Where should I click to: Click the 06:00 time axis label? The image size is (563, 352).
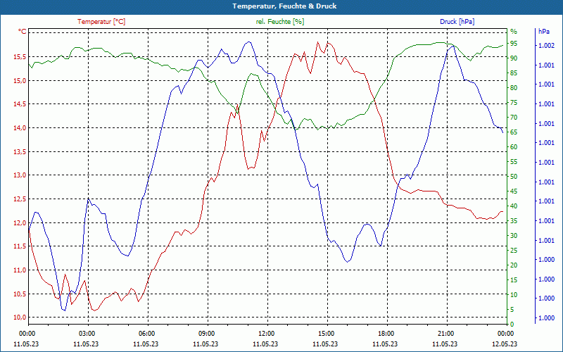[147, 333]
